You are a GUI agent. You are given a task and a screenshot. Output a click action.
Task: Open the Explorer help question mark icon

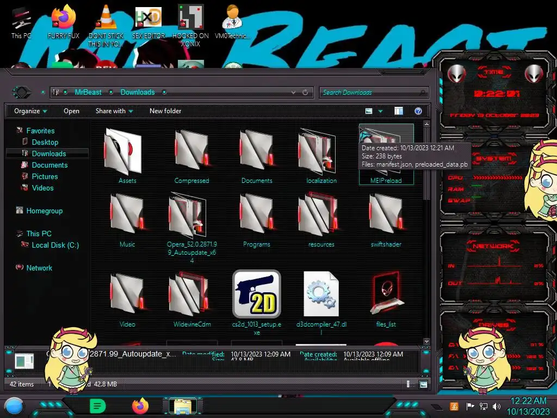(x=418, y=111)
